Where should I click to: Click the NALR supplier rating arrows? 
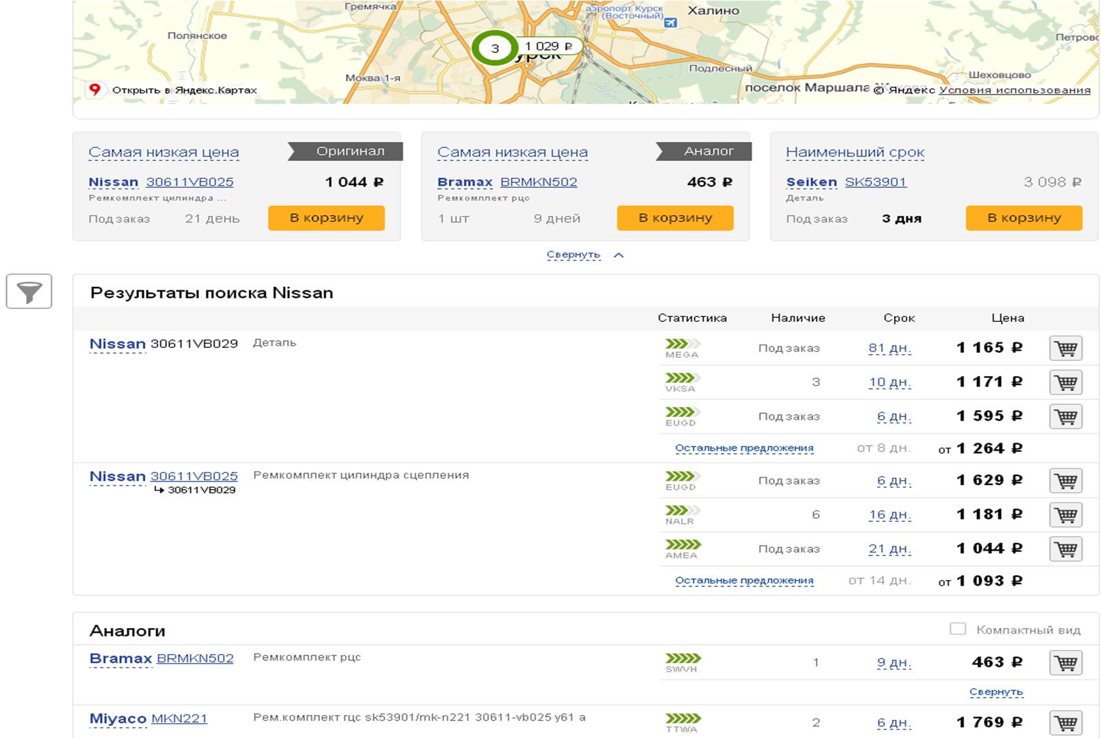[x=683, y=510]
